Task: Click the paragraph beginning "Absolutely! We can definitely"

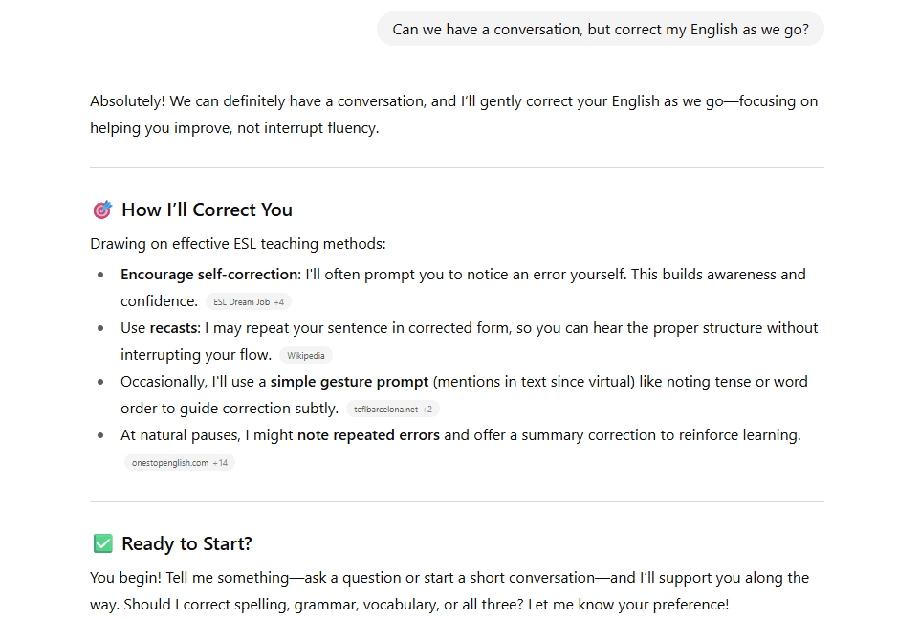Action: pyautogui.click(x=453, y=115)
